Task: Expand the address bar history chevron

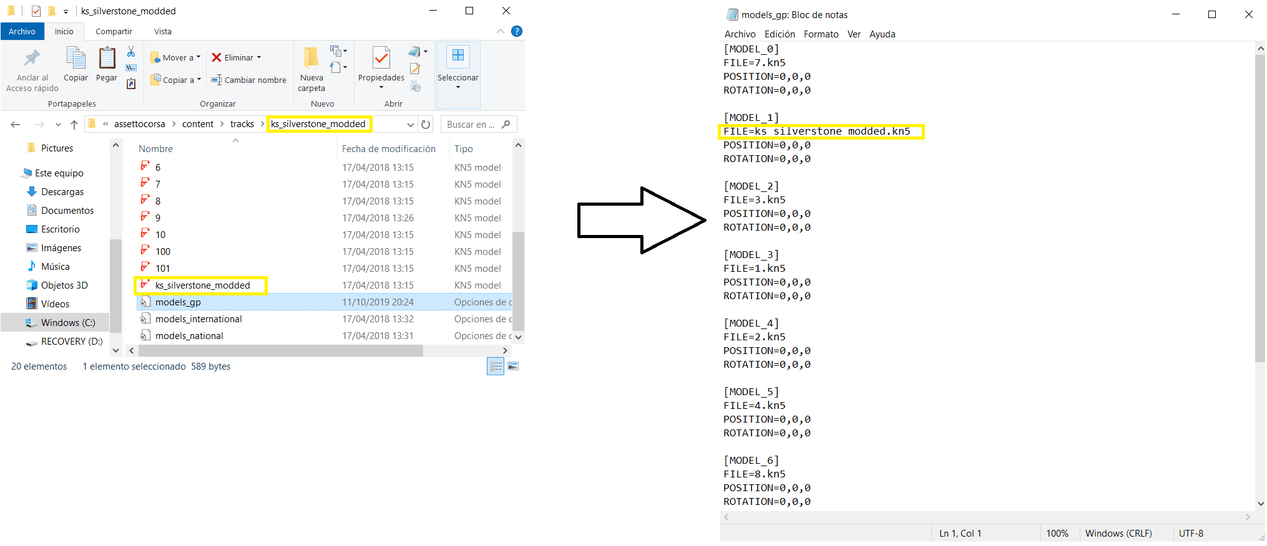Action: click(x=410, y=125)
